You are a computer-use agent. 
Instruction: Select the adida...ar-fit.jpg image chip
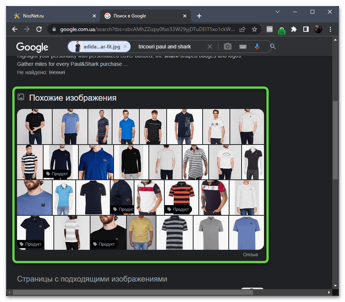click(98, 47)
